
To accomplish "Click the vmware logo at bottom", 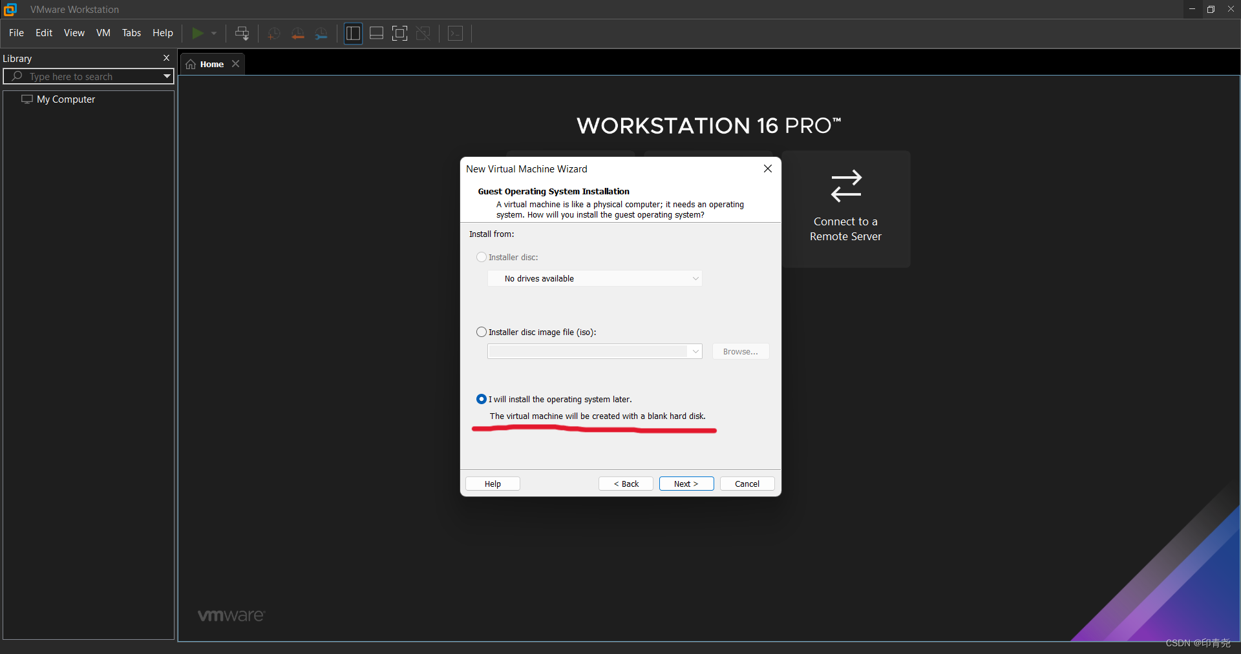I will (231, 615).
